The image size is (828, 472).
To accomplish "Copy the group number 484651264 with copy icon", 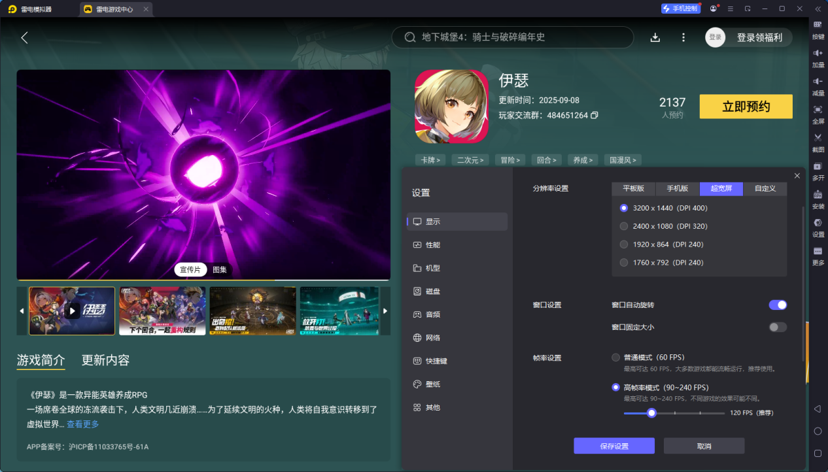I will tap(595, 115).
